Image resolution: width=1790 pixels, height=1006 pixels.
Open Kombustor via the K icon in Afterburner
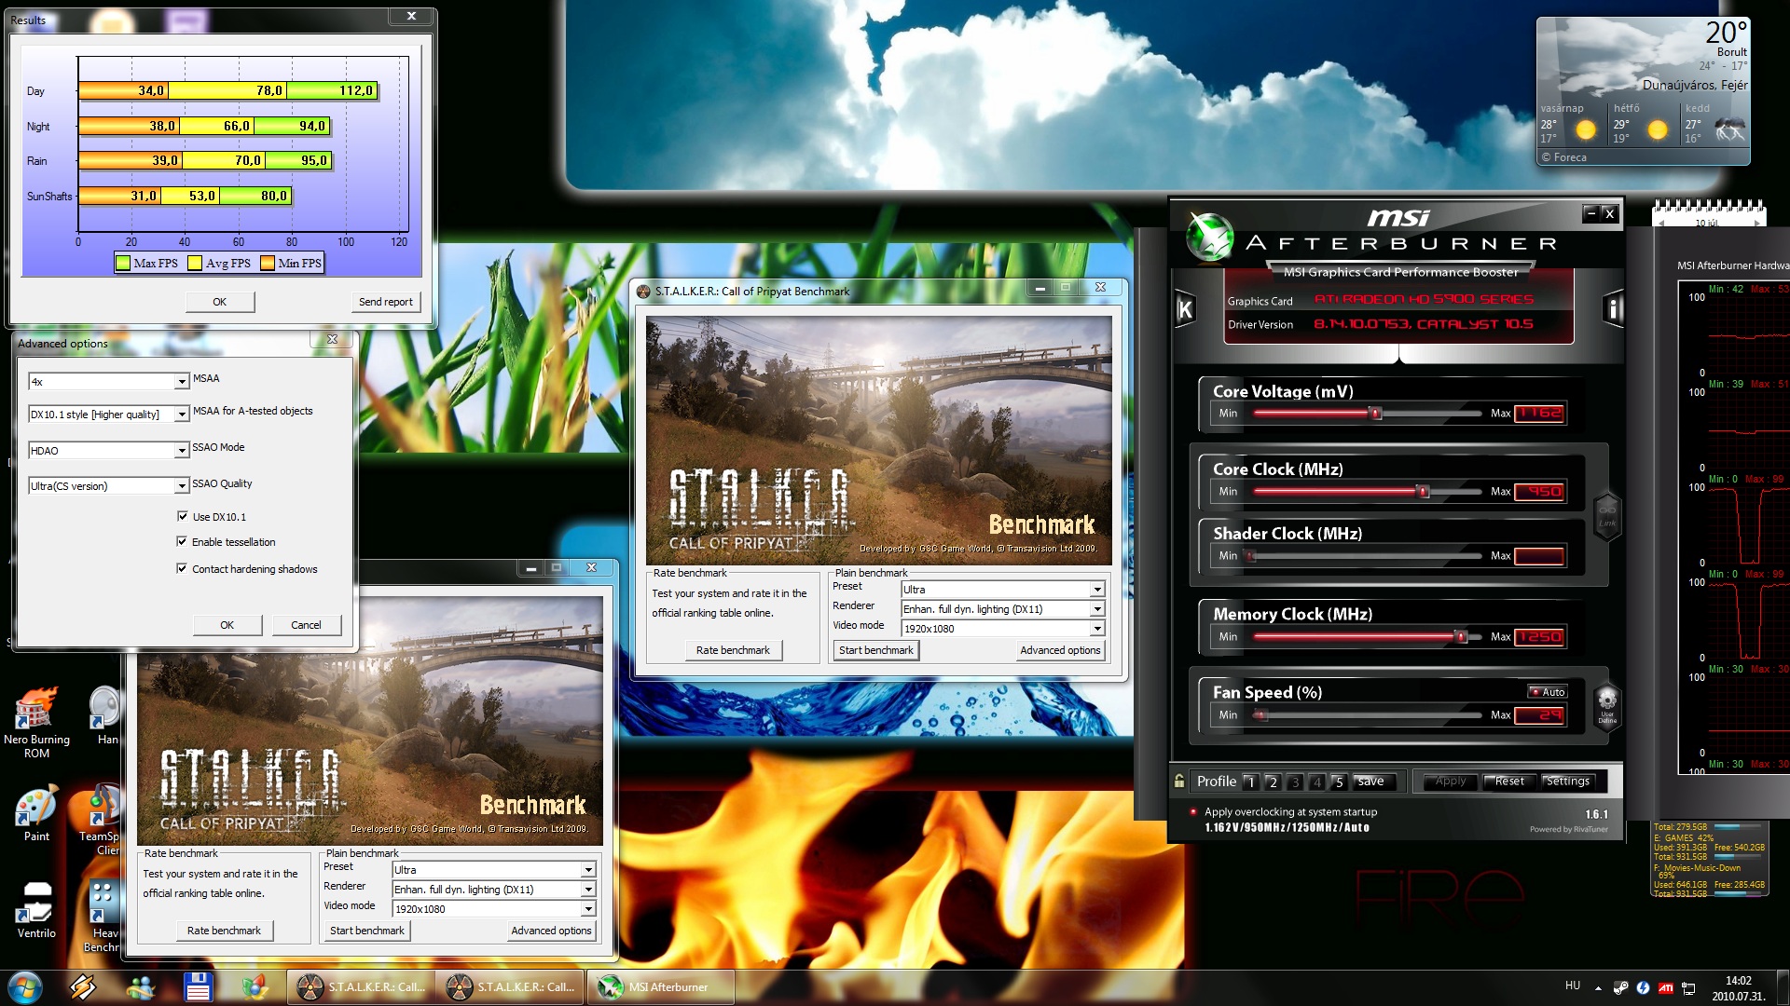tap(1185, 308)
